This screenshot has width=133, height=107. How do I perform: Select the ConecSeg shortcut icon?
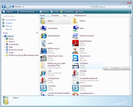point(44,88)
